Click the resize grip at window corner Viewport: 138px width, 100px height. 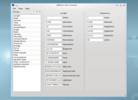125,95
